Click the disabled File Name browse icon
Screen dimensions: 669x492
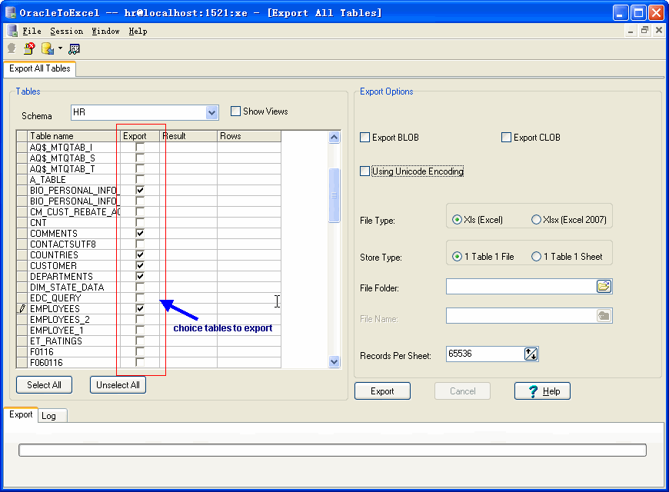tap(604, 316)
